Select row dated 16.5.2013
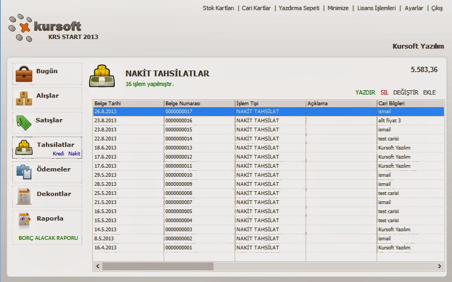The width and height of the screenshot is (452, 282). point(268,211)
